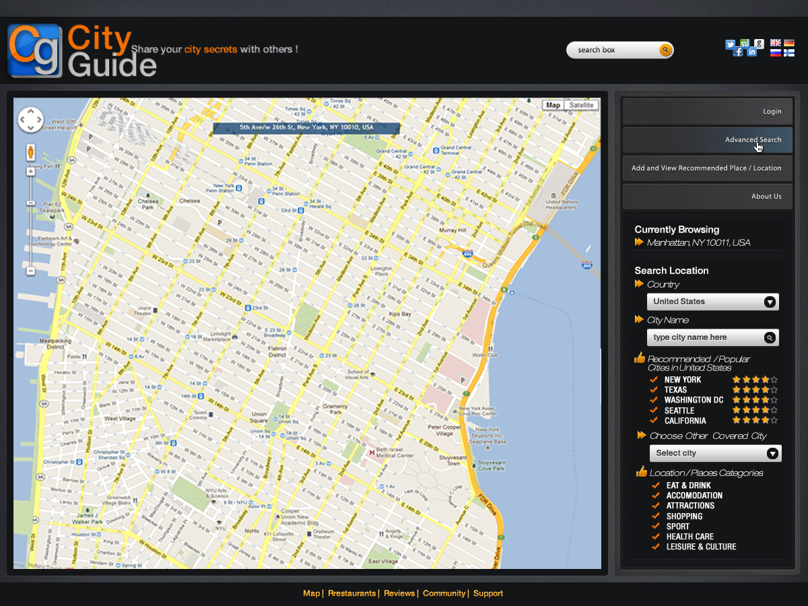808x606 pixels.
Task: Switch map to Satellite view
Action: [581, 105]
